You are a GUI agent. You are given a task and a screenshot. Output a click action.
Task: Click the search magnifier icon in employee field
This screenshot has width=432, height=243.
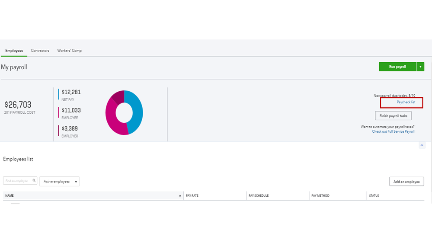[x=34, y=181]
